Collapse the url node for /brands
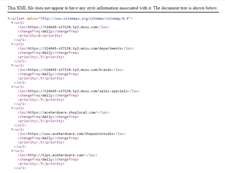 (x=12, y=66)
